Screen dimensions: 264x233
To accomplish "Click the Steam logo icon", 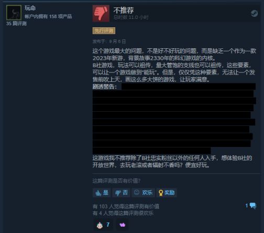I will pyautogui.click(x=254, y=13).
